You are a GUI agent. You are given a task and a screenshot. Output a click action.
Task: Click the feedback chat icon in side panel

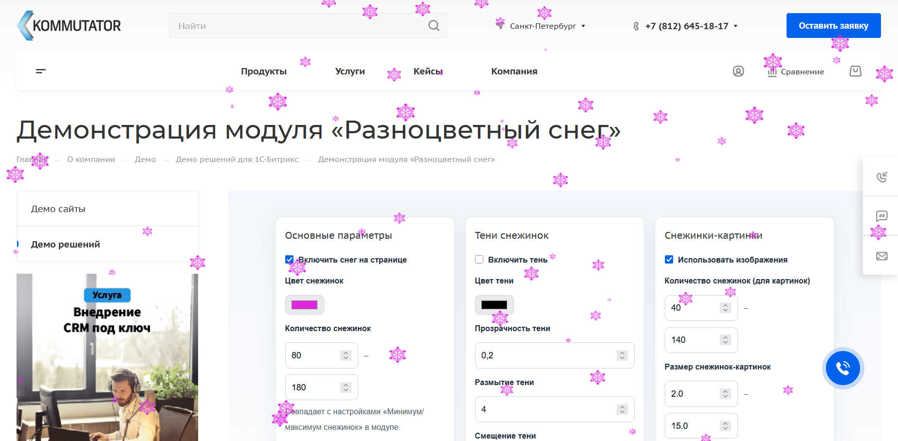(x=881, y=216)
